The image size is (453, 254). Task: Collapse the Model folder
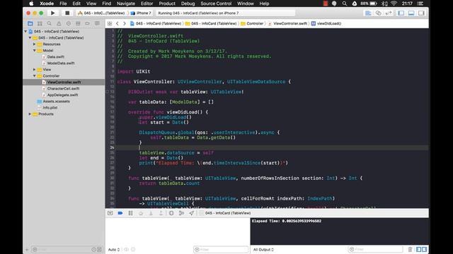click(35, 50)
